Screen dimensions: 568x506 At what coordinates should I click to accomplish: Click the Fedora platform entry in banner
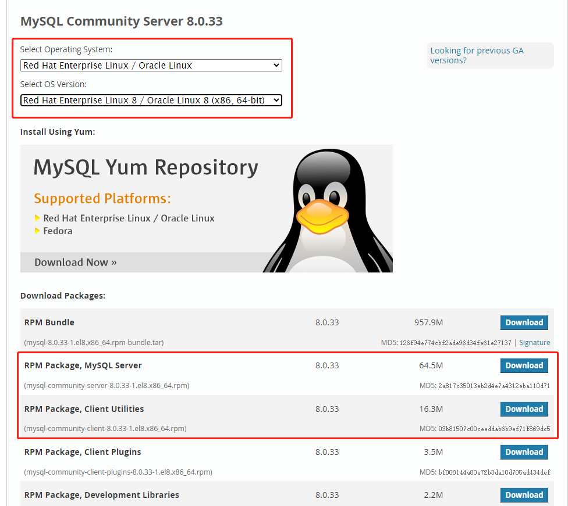tap(58, 231)
